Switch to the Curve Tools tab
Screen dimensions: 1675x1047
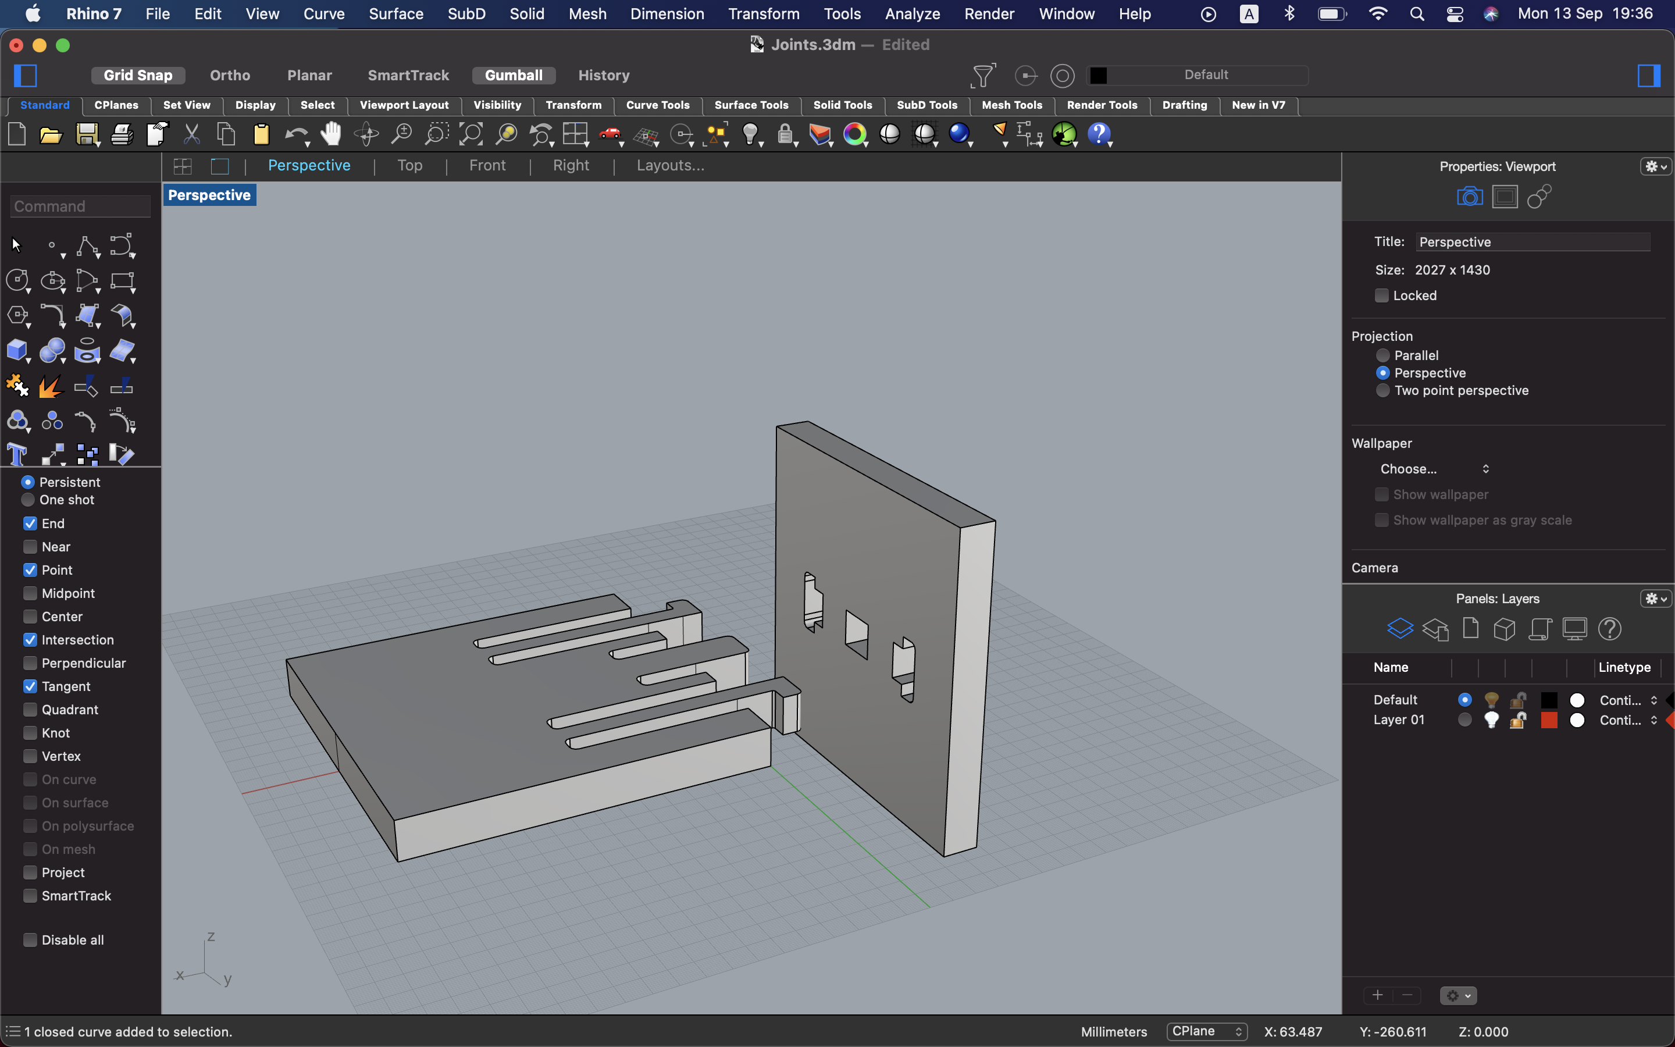(x=658, y=105)
